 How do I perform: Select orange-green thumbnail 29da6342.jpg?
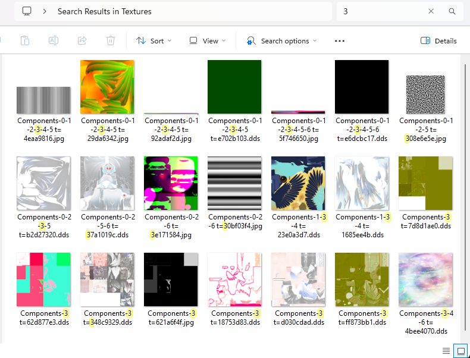pyautogui.click(x=107, y=87)
